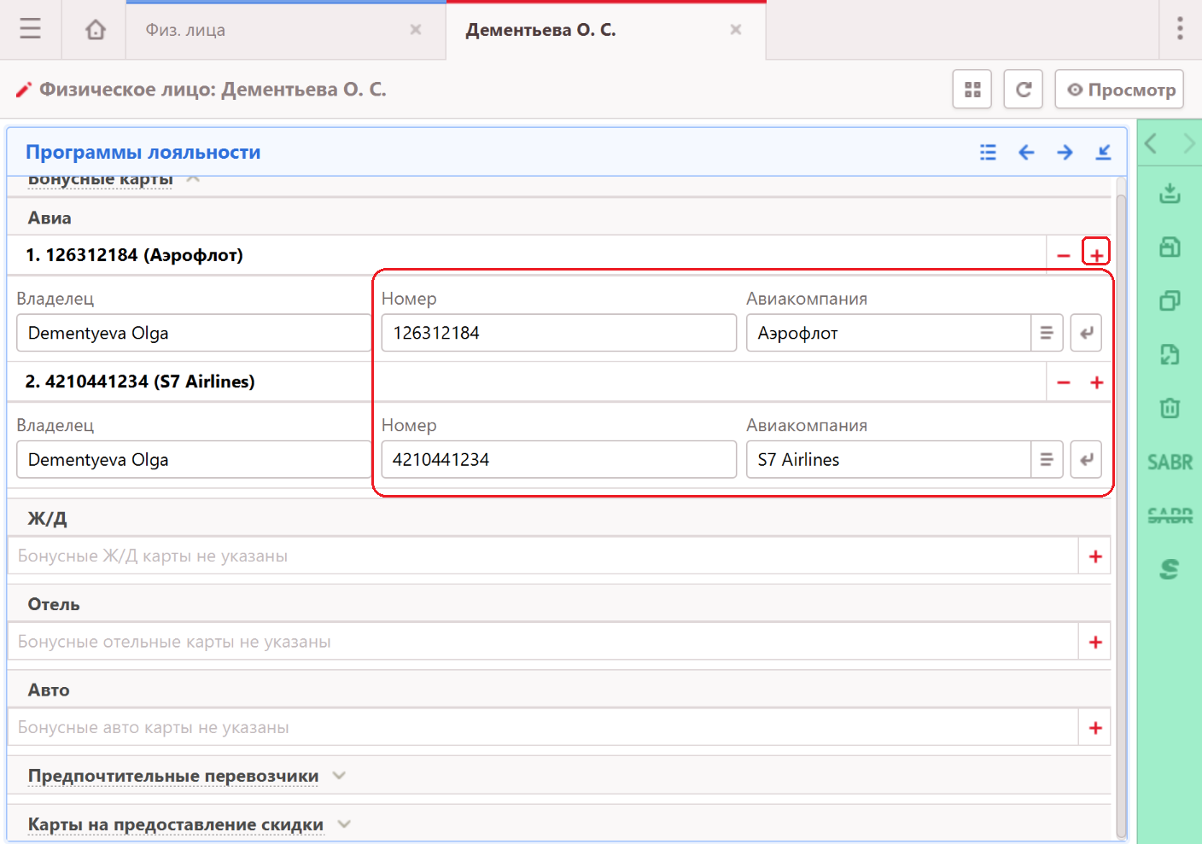Click the trash delete icon in sidebar
The width and height of the screenshot is (1202, 844).
pyautogui.click(x=1170, y=408)
